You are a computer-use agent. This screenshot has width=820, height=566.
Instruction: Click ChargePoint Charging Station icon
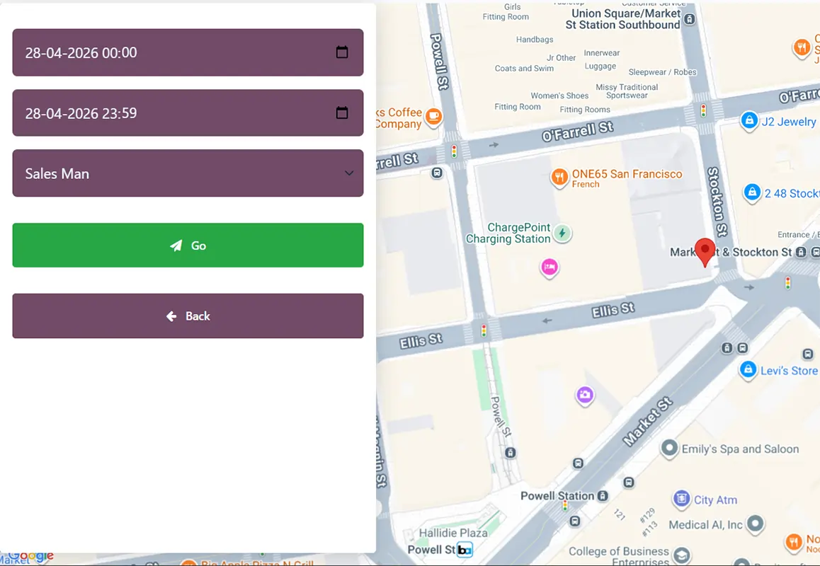(x=562, y=233)
